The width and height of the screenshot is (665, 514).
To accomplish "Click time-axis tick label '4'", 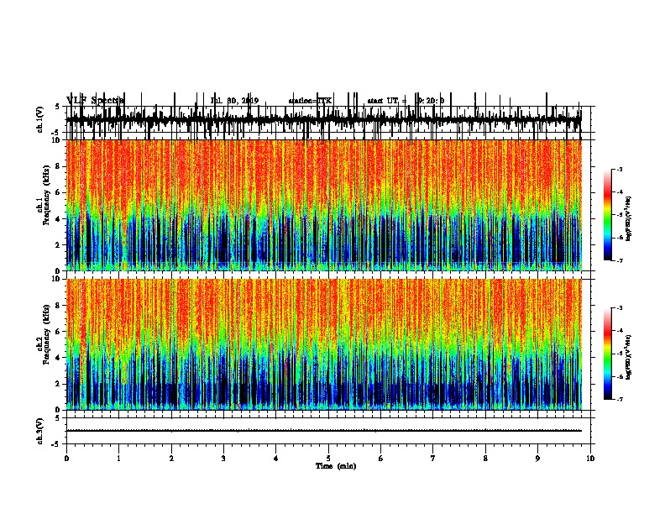I will 276,458.
